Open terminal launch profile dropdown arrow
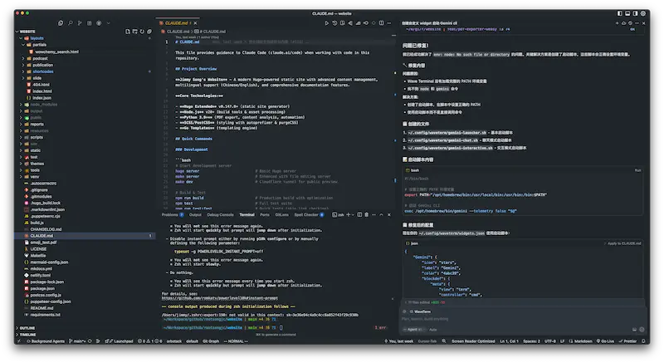The width and height of the screenshot is (664, 363). 354,215
